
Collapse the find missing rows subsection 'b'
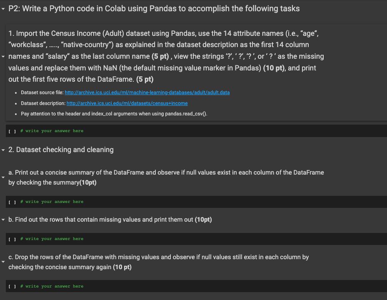click(3, 220)
